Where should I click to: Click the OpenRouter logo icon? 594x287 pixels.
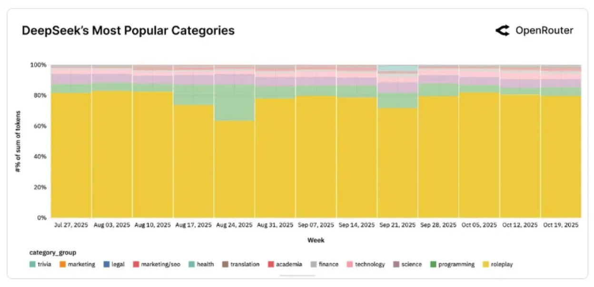point(502,31)
